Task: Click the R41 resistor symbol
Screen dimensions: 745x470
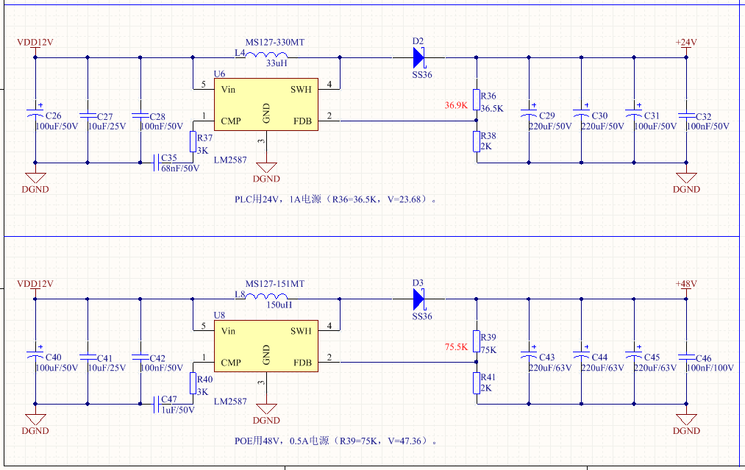Action: (477, 383)
